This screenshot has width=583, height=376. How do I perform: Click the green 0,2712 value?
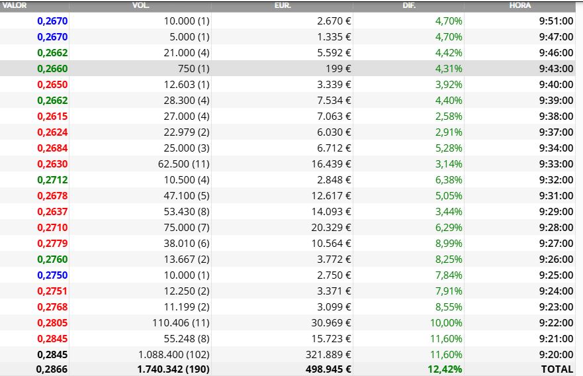point(52,180)
